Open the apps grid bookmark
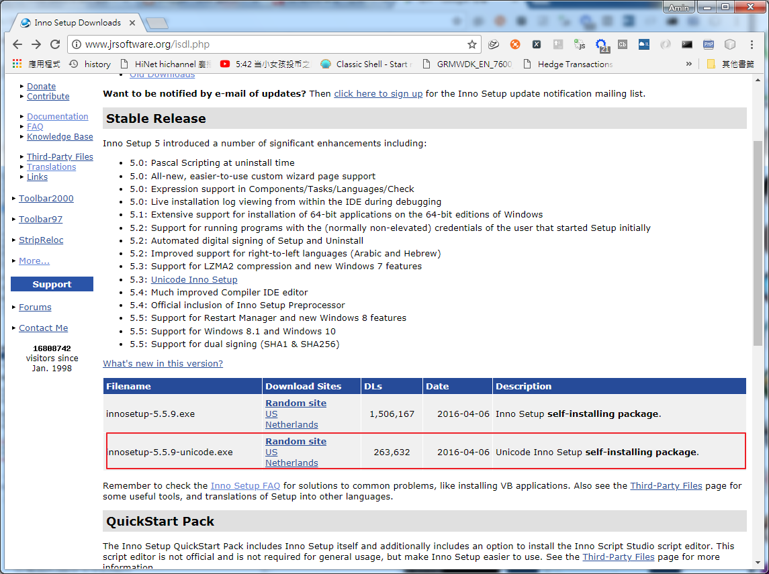769x574 pixels. point(36,64)
